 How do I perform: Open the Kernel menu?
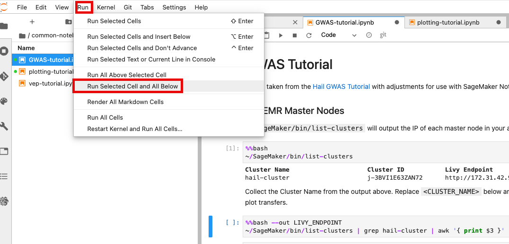click(x=106, y=8)
